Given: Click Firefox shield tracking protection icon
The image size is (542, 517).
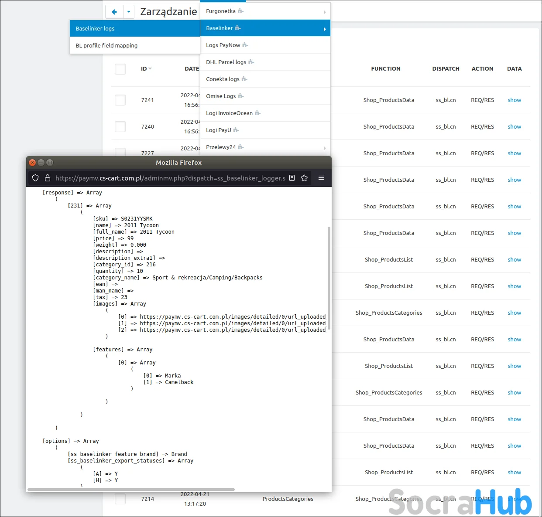Looking at the screenshot, I should tap(36, 178).
